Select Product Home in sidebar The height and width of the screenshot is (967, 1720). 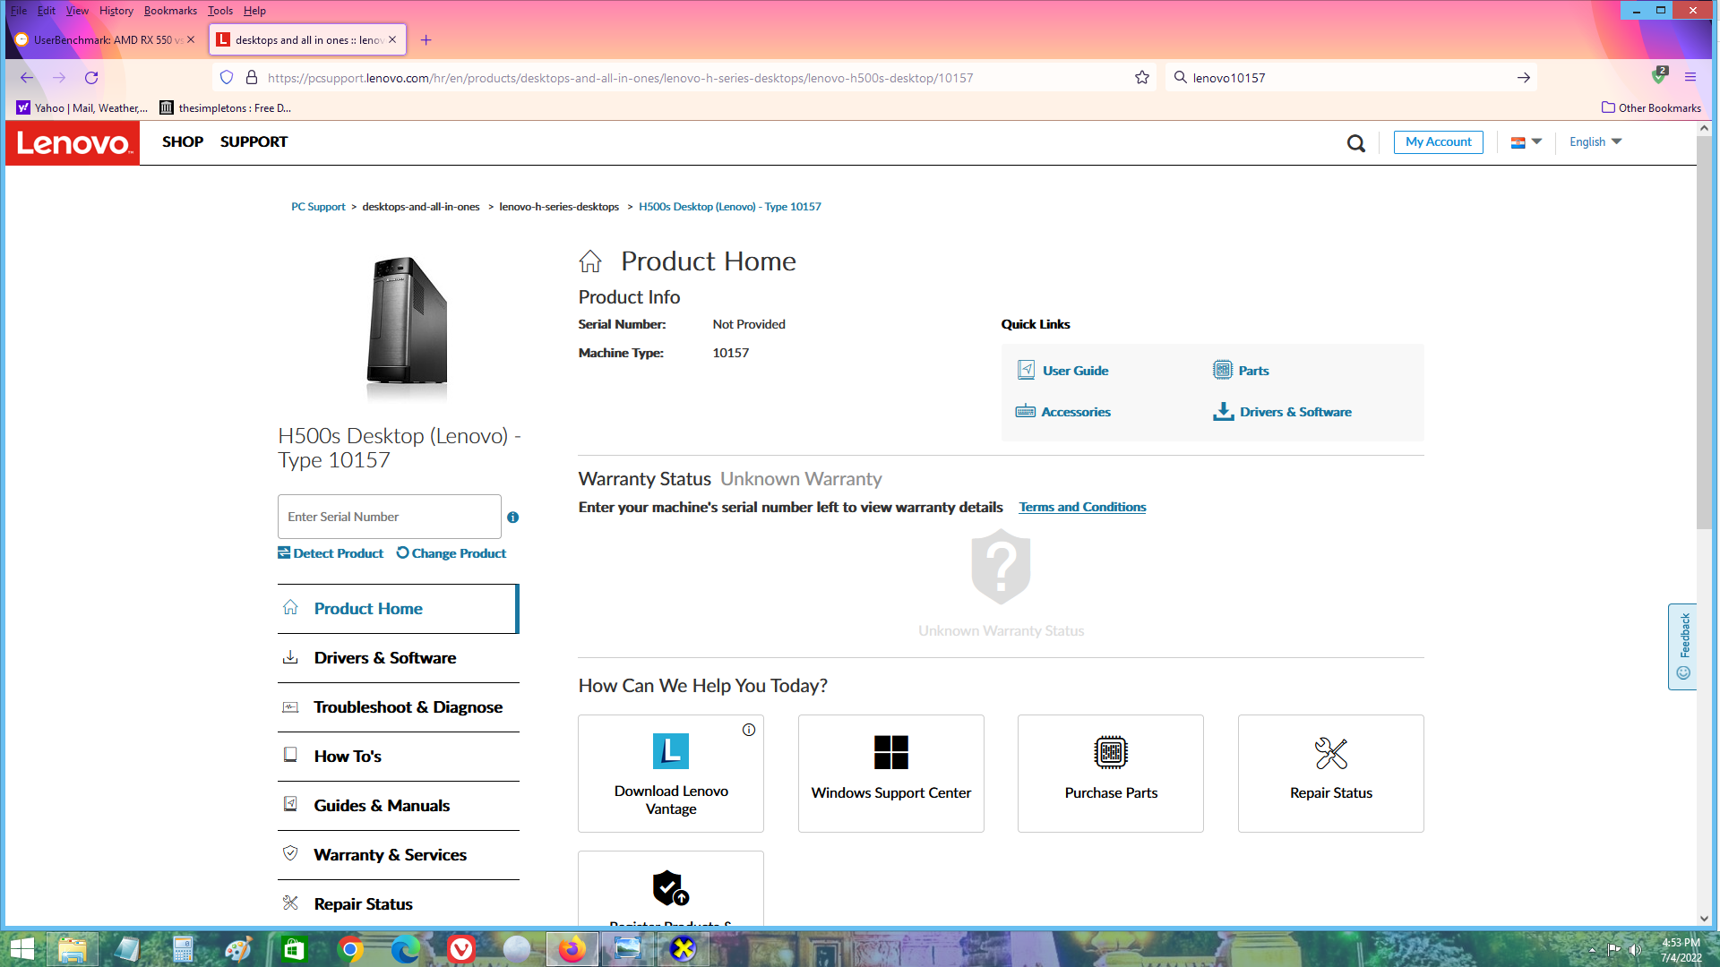[399, 610]
